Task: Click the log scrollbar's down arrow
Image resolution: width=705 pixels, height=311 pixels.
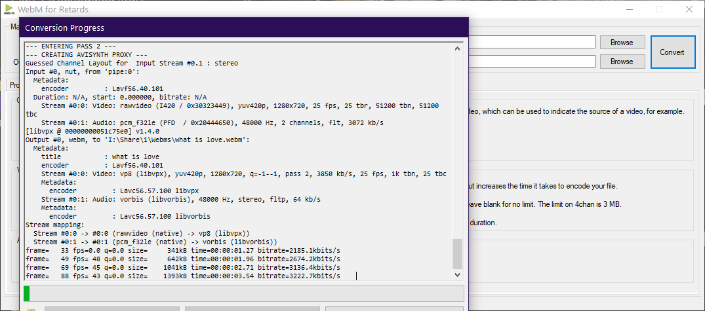Action: tap(457, 276)
